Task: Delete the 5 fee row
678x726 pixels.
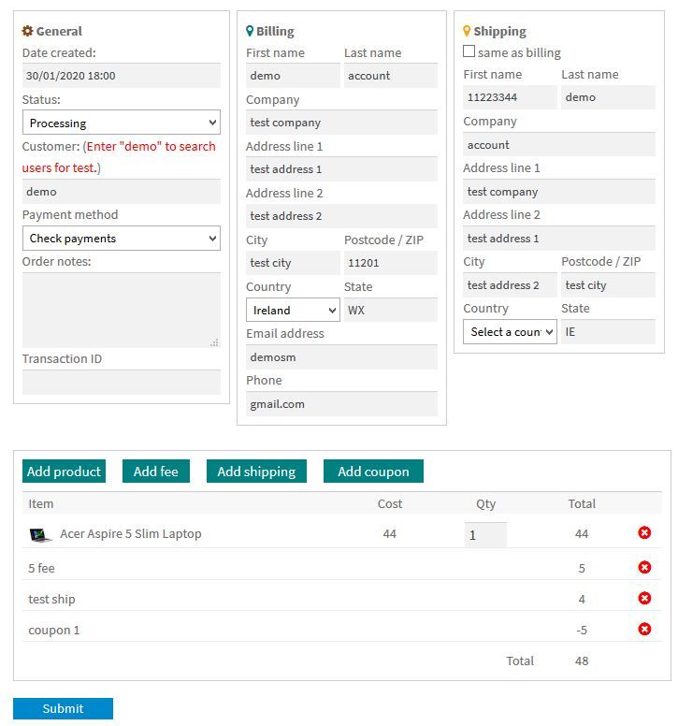Action: click(x=643, y=567)
